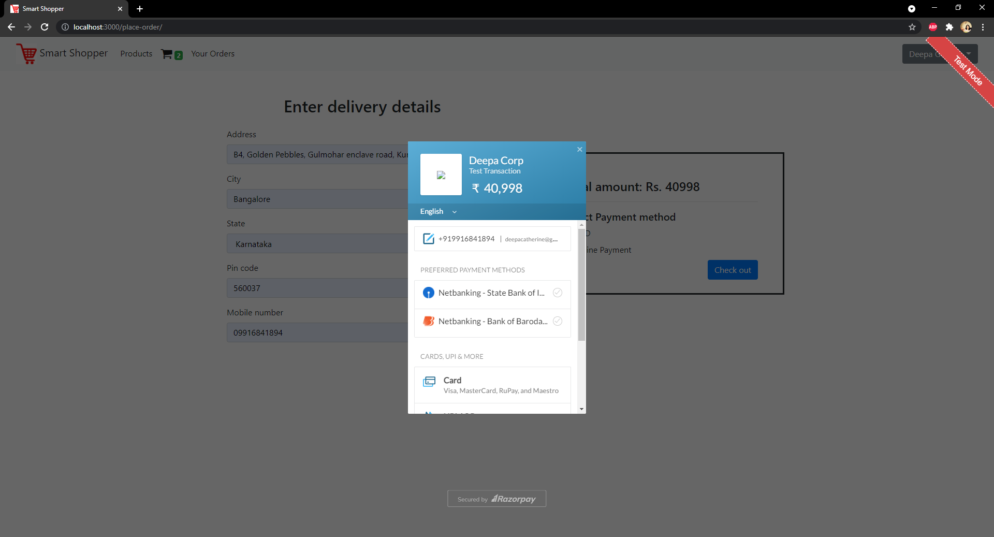Screen dimensions: 994x537
Task: Open the Your Orders menu link
Action: pyautogui.click(x=213, y=54)
